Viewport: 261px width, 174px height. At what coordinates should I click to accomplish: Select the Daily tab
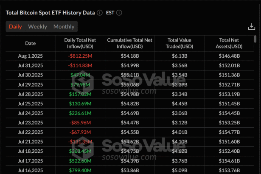point(15,27)
